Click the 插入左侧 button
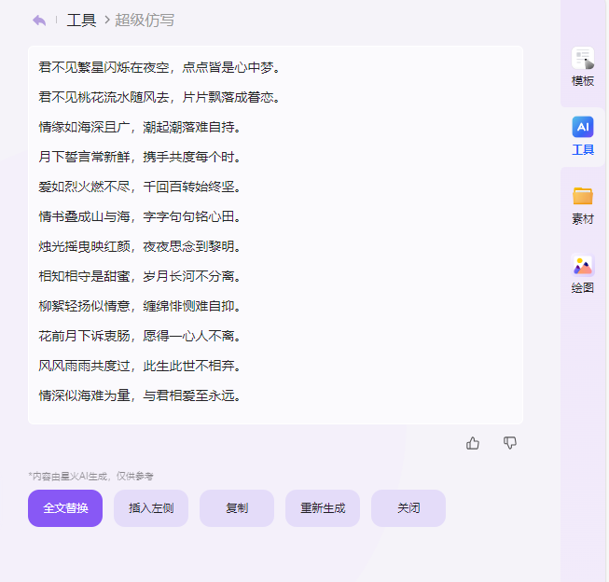Viewport: 609px width, 582px height. (x=151, y=508)
